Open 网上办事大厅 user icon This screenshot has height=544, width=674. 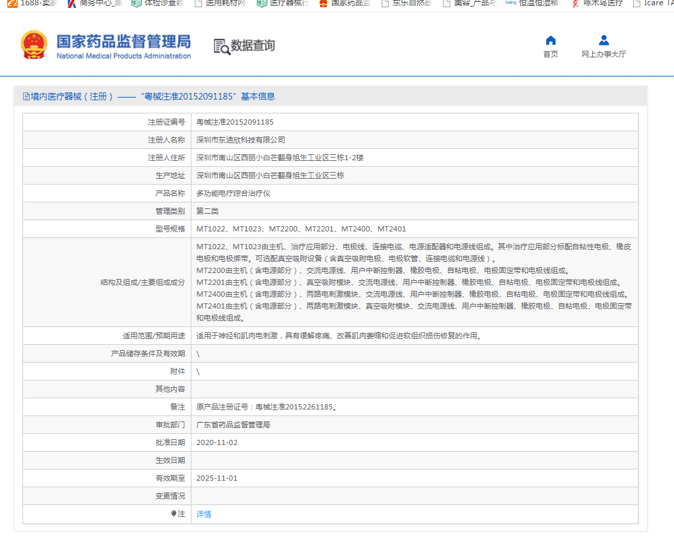point(603,40)
